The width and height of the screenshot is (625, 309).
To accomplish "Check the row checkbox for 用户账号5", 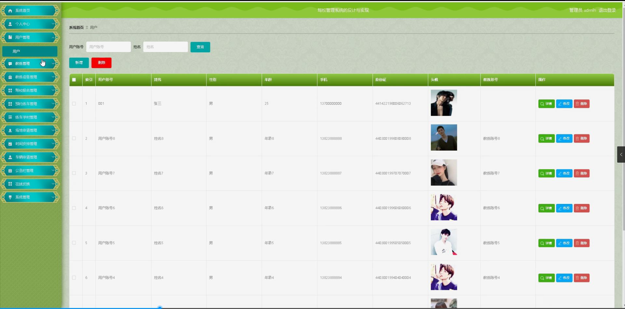I will (x=74, y=243).
